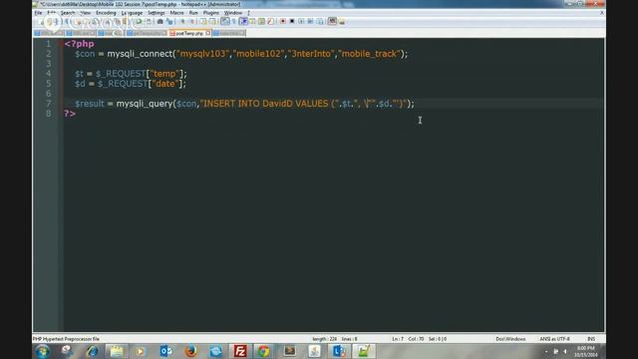Viewport: 638px width, 359px height.
Task: Click the Zoom Out toolbar icon
Action: (x=192, y=21)
